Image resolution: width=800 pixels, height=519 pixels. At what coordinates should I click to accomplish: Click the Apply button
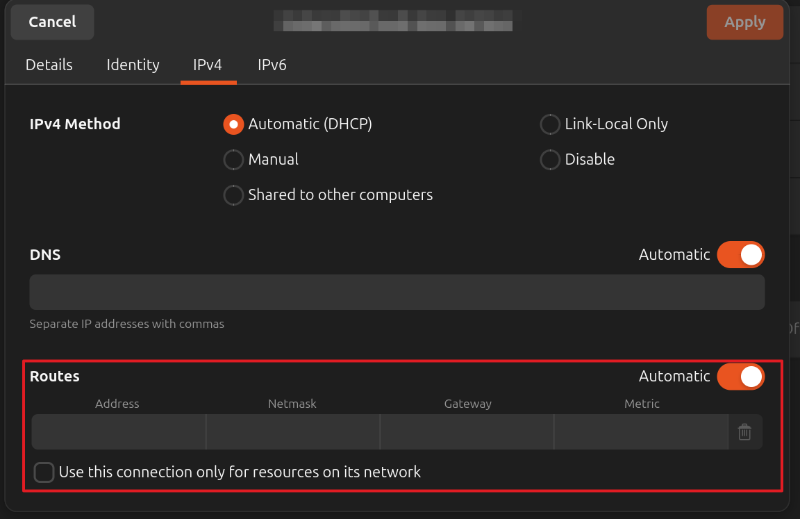[744, 22]
